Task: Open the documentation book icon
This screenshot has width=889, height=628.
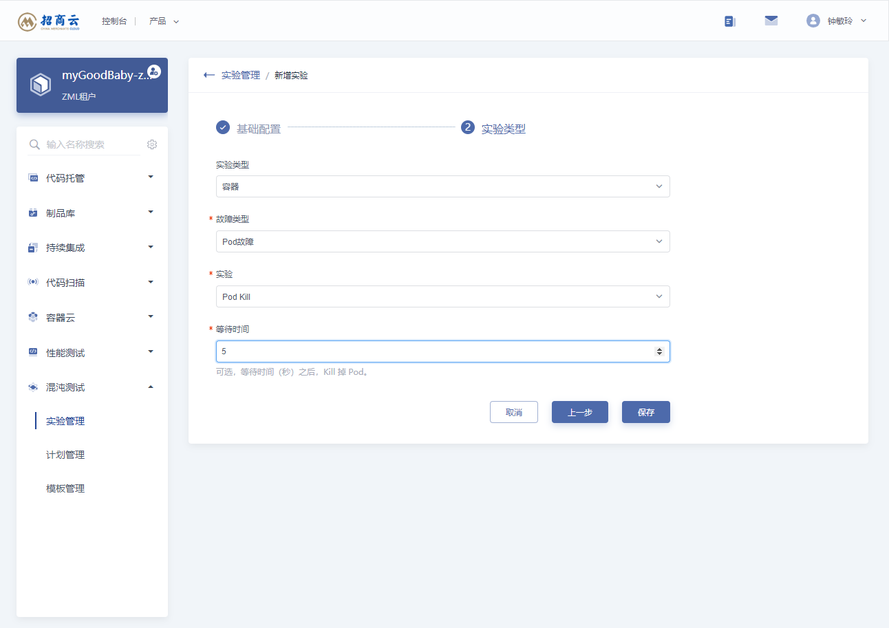Action: coord(730,21)
